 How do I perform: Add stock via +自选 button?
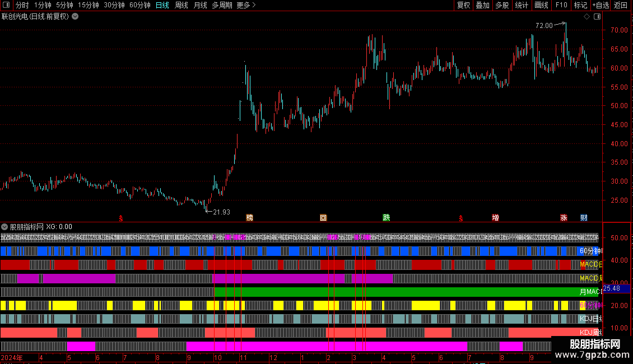click(601, 5)
